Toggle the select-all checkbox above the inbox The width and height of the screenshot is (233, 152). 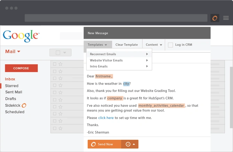pyautogui.click(x=58, y=53)
